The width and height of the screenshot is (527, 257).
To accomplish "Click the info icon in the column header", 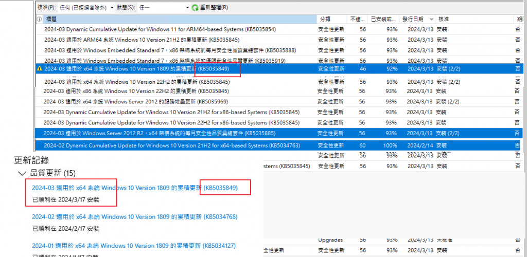I will click(x=39, y=20).
